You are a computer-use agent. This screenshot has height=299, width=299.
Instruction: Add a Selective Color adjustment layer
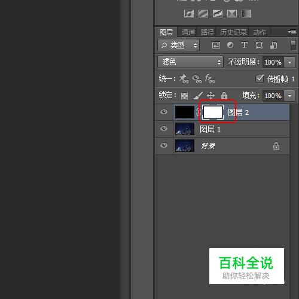point(232,14)
